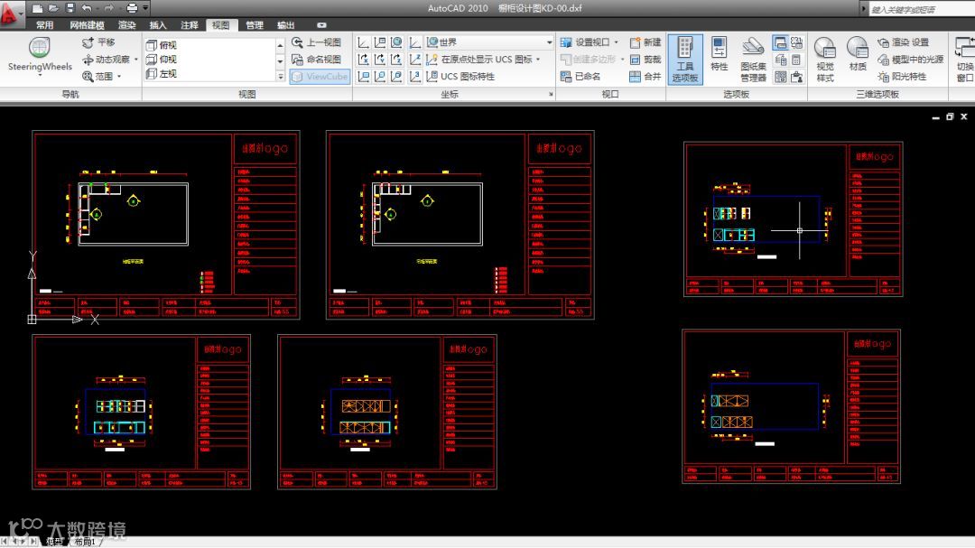Click the Open folder icon in quick access toolbar
The height and width of the screenshot is (548, 975).
click(x=53, y=8)
